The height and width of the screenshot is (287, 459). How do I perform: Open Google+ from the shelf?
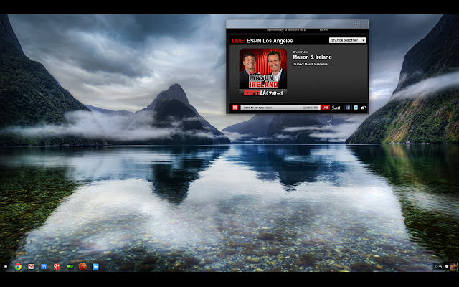pyautogui.click(x=57, y=266)
